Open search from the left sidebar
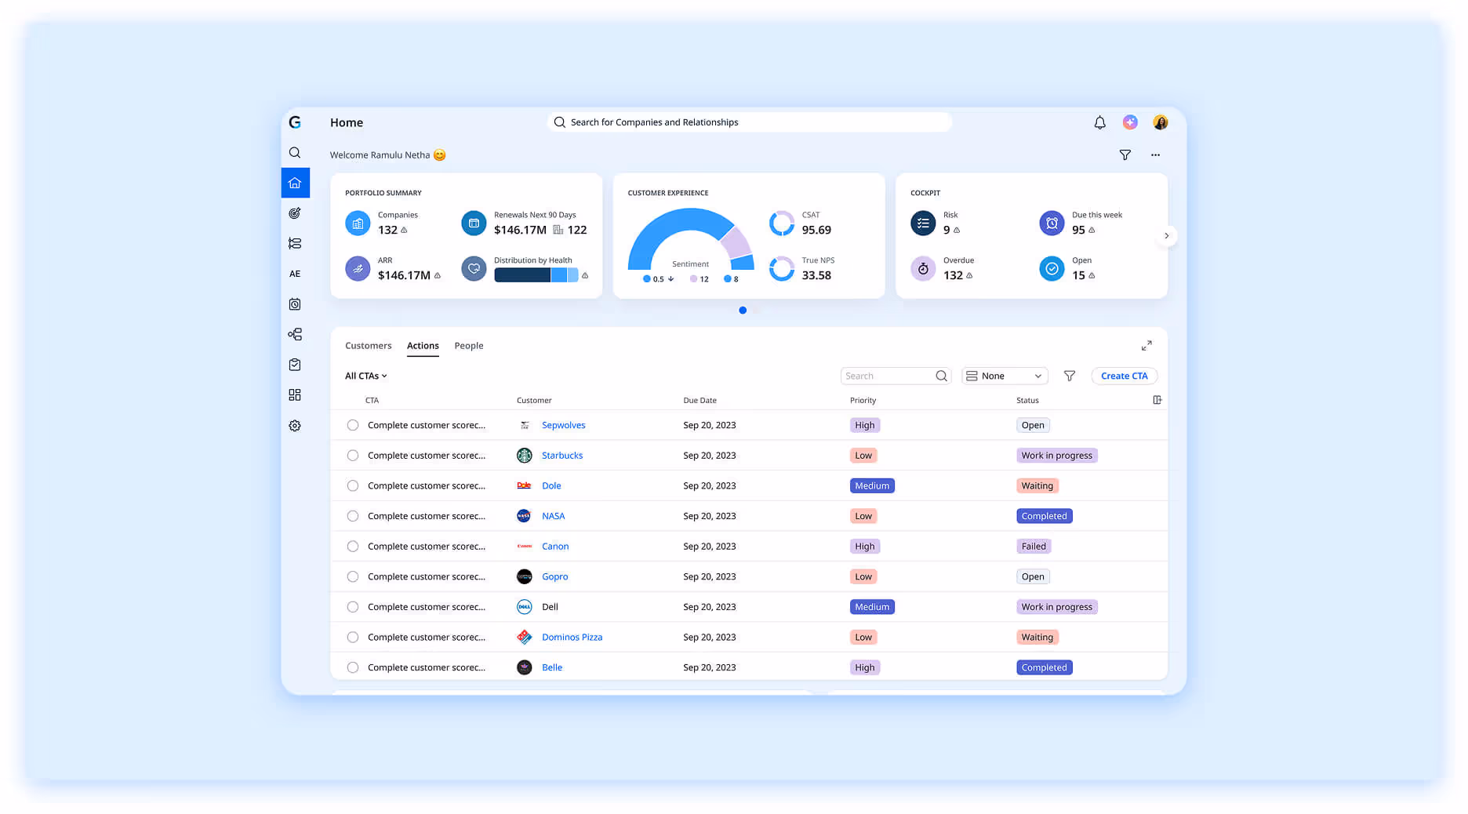The width and height of the screenshot is (1468, 814). pos(295,152)
